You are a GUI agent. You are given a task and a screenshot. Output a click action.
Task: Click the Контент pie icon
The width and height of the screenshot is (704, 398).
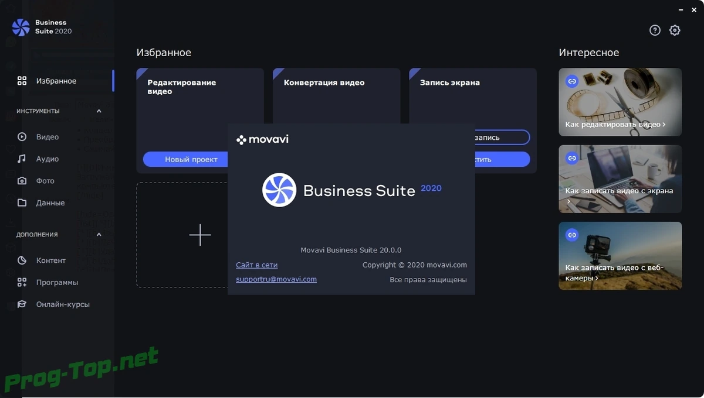22,260
